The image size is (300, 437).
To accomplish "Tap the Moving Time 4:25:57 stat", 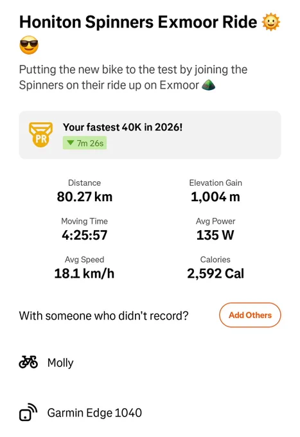I will click(x=85, y=229).
